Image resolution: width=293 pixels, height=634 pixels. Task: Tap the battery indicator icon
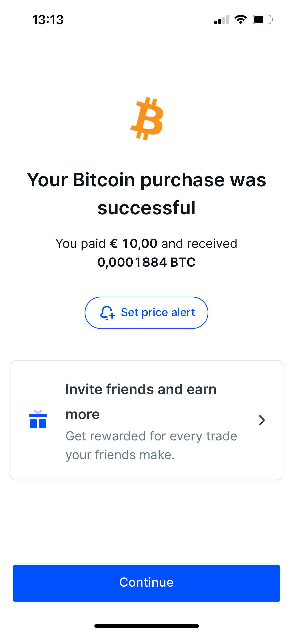[x=263, y=19]
